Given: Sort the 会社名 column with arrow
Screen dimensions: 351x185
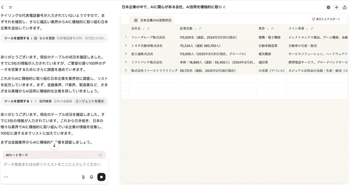Looking at the screenshot, I should (x=144, y=29).
